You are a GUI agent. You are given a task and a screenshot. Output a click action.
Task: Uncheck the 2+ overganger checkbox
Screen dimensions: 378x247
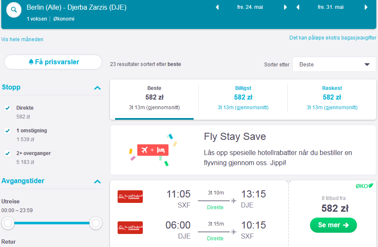coord(8,153)
